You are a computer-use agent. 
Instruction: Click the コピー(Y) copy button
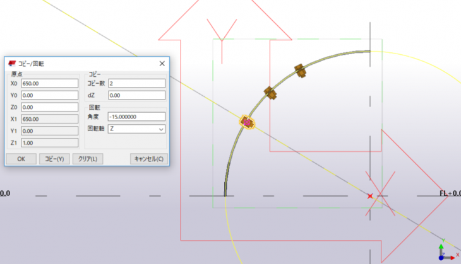[x=54, y=159]
